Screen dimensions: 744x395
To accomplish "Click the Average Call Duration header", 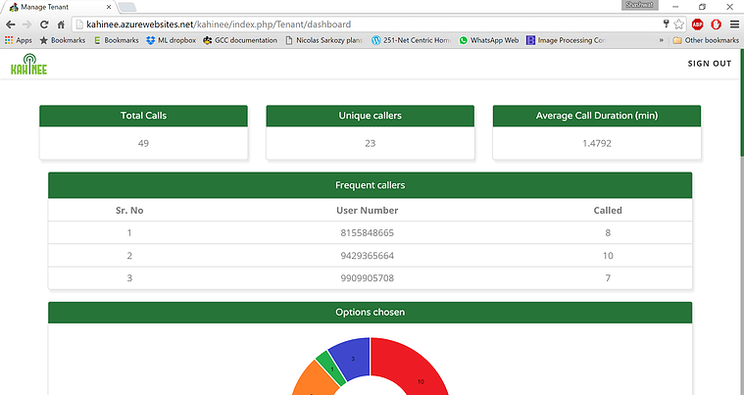I will coord(597,116).
